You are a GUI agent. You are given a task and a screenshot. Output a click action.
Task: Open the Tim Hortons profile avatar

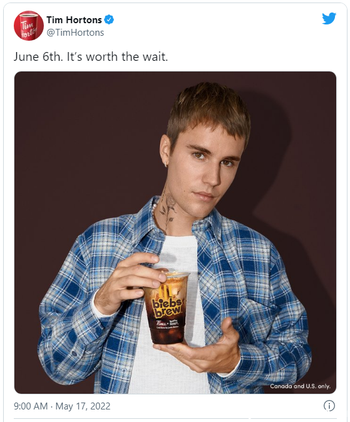[29, 26]
